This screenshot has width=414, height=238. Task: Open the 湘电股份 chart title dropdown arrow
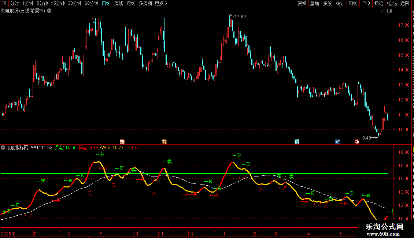(x=49, y=11)
